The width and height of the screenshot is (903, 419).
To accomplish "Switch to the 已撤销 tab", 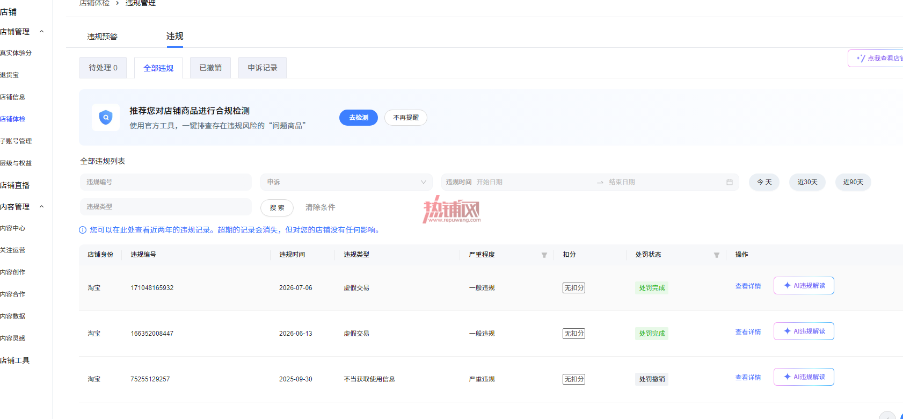I will [x=210, y=68].
